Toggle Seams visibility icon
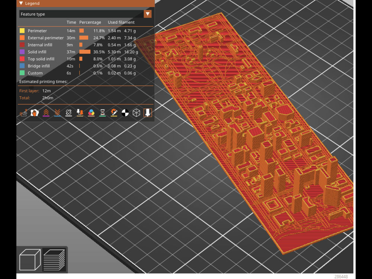This screenshot has height=279, width=372. pyautogui.click(x=68, y=113)
